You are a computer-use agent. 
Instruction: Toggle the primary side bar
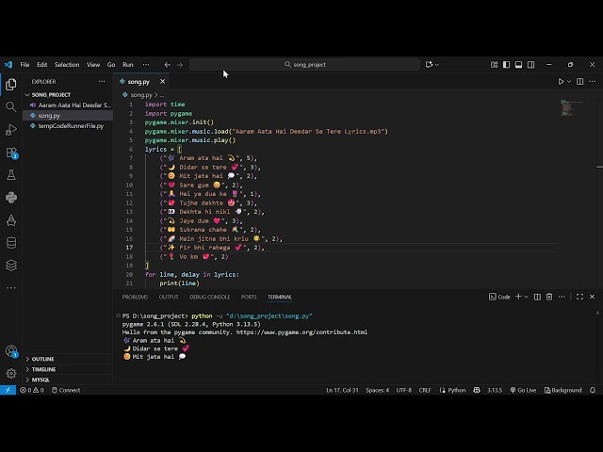coord(507,65)
